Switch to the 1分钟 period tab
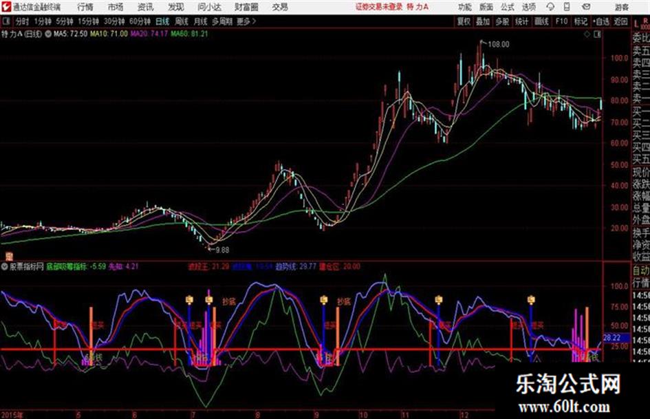 43,21
